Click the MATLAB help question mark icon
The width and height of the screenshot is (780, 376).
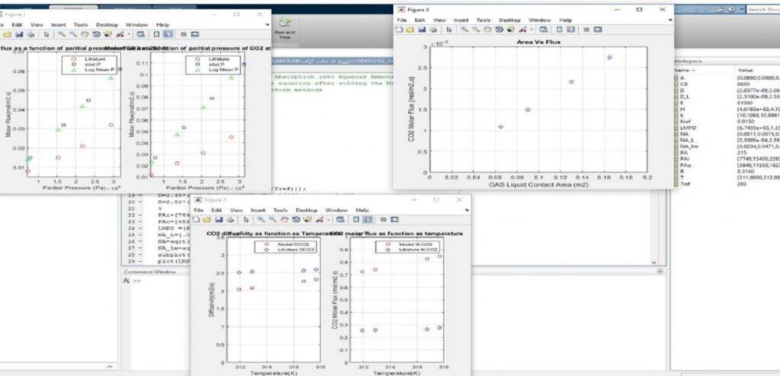(732, 9)
